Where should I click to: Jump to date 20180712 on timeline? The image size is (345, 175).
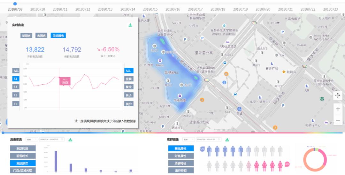coord(82,9)
